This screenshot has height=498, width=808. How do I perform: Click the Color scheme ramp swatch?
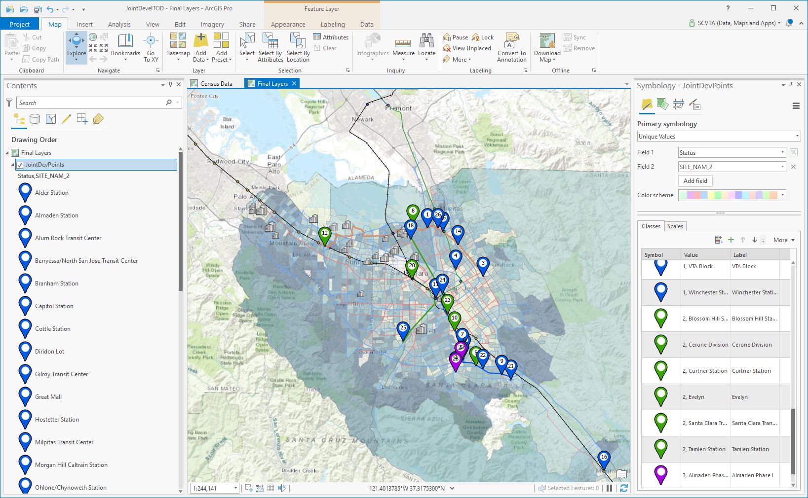tap(729, 195)
